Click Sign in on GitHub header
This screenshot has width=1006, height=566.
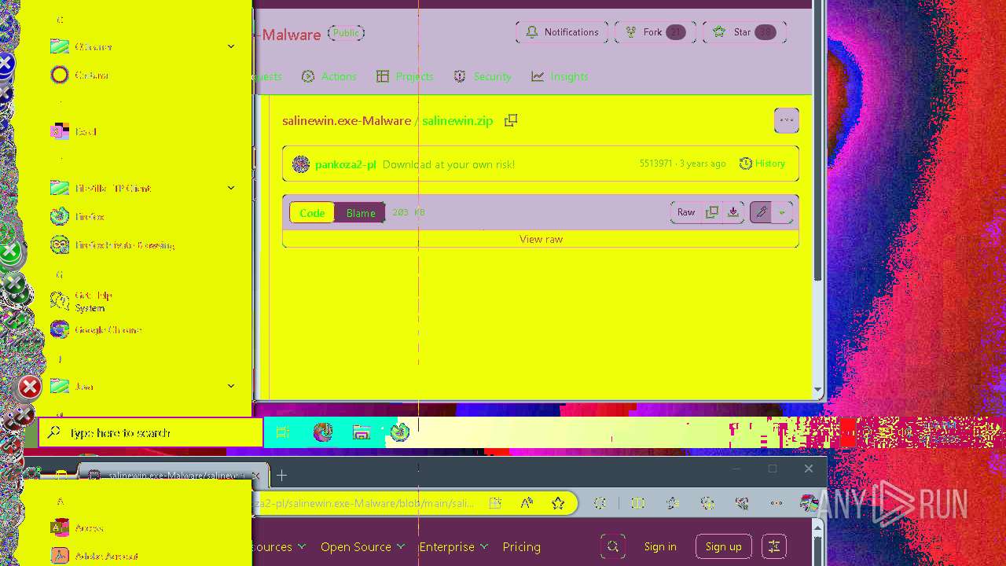pos(660,546)
